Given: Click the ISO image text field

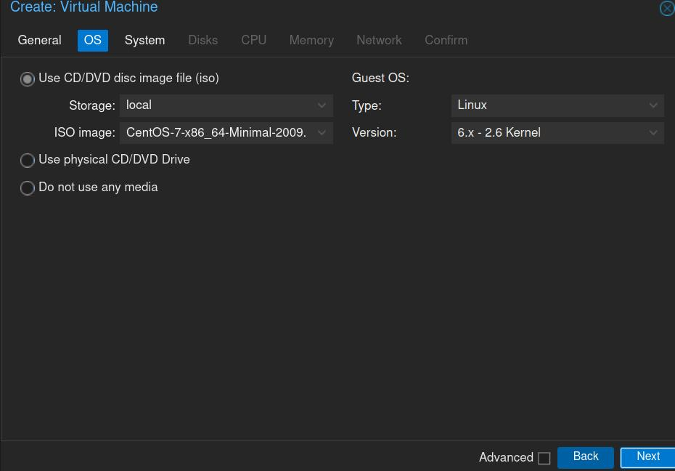Looking at the screenshot, I should click(216, 133).
